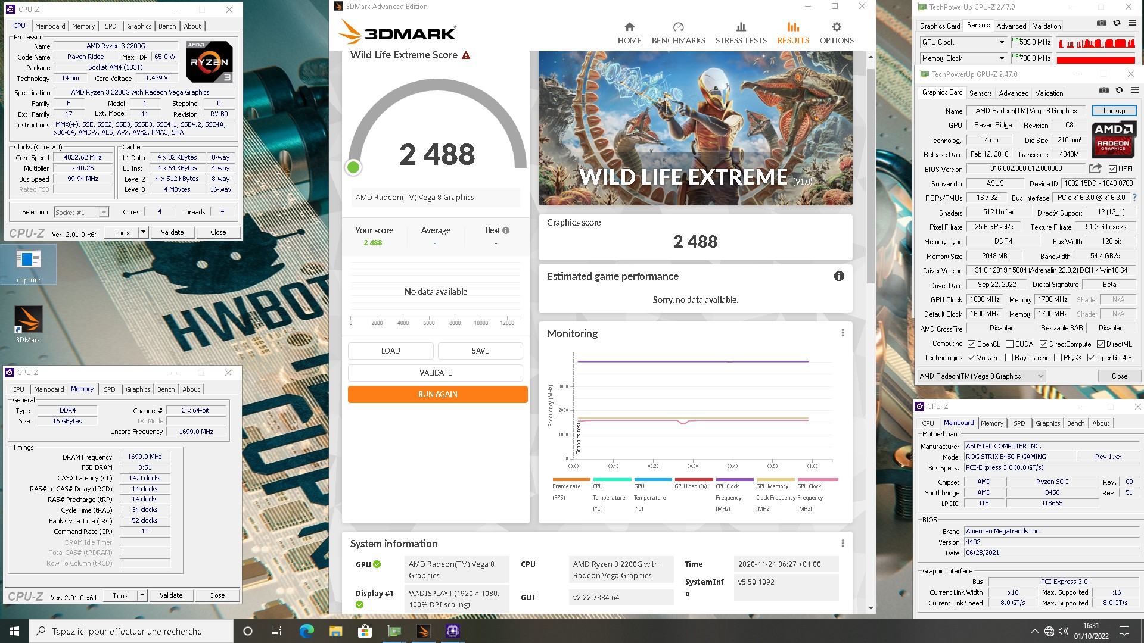This screenshot has height=643, width=1144.
Task: Select the RESULTS section in 3DMark
Action: [793, 33]
